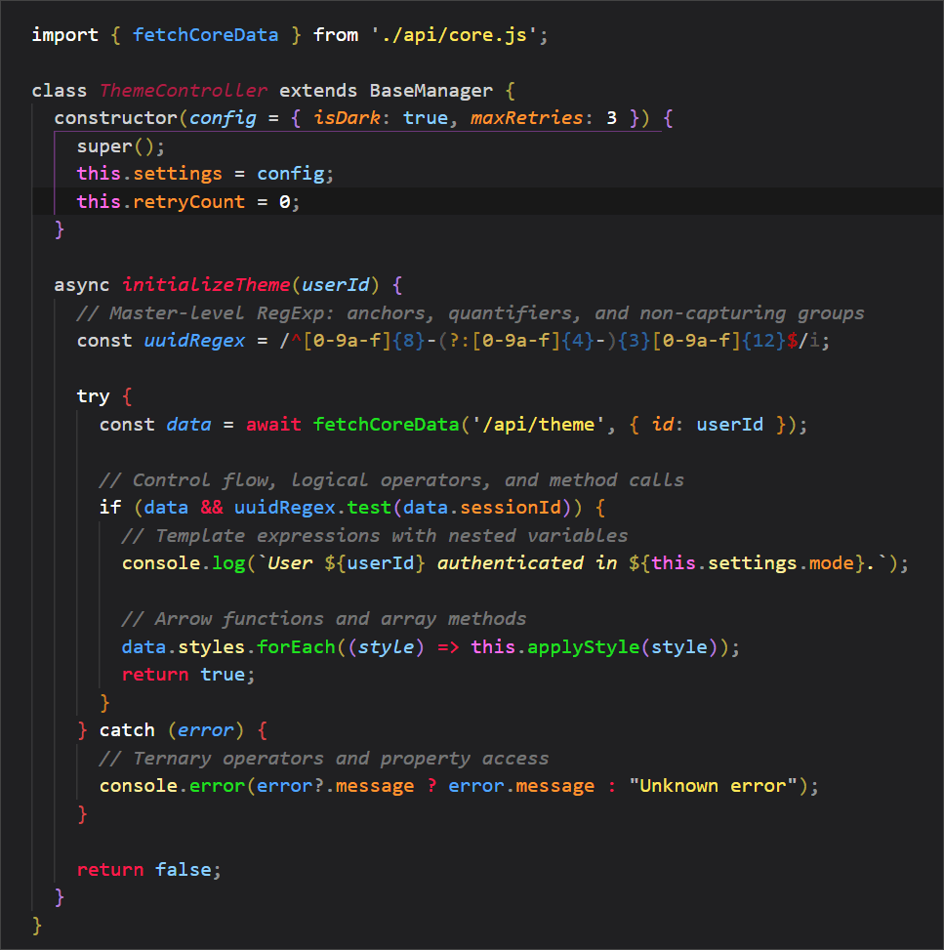Click the 'isDark' property key
Screen dimensions: 944x950
point(348,117)
